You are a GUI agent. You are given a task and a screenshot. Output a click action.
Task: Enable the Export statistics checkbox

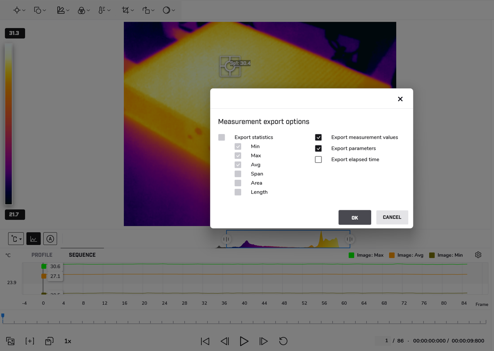coord(222,138)
